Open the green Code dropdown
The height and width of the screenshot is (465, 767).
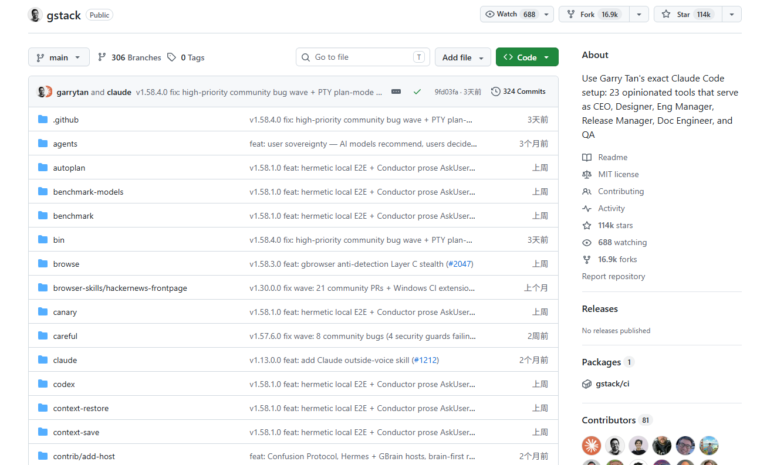527,57
